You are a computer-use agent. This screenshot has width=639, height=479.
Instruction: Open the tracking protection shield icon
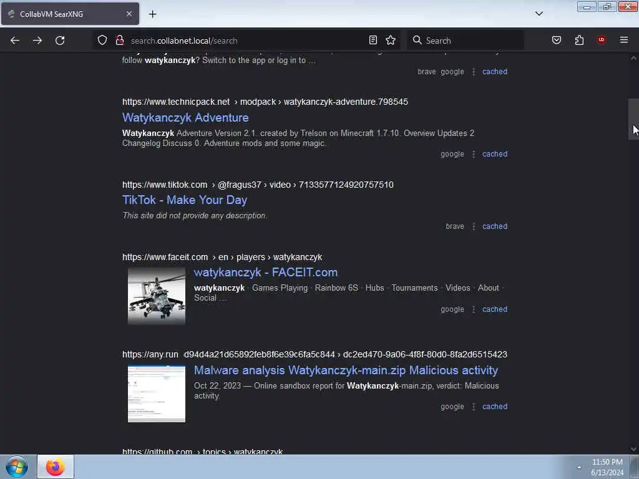tap(102, 40)
